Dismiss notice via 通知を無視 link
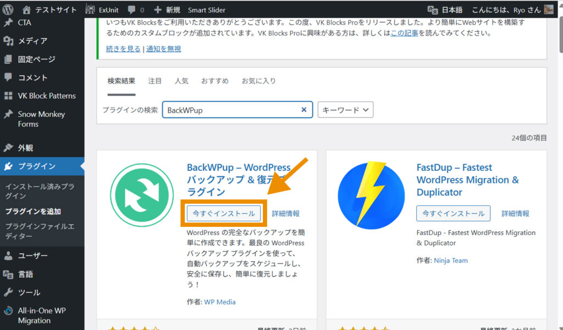Image resolution: width=563 pixels, height=330 pixels. [163, 49]
